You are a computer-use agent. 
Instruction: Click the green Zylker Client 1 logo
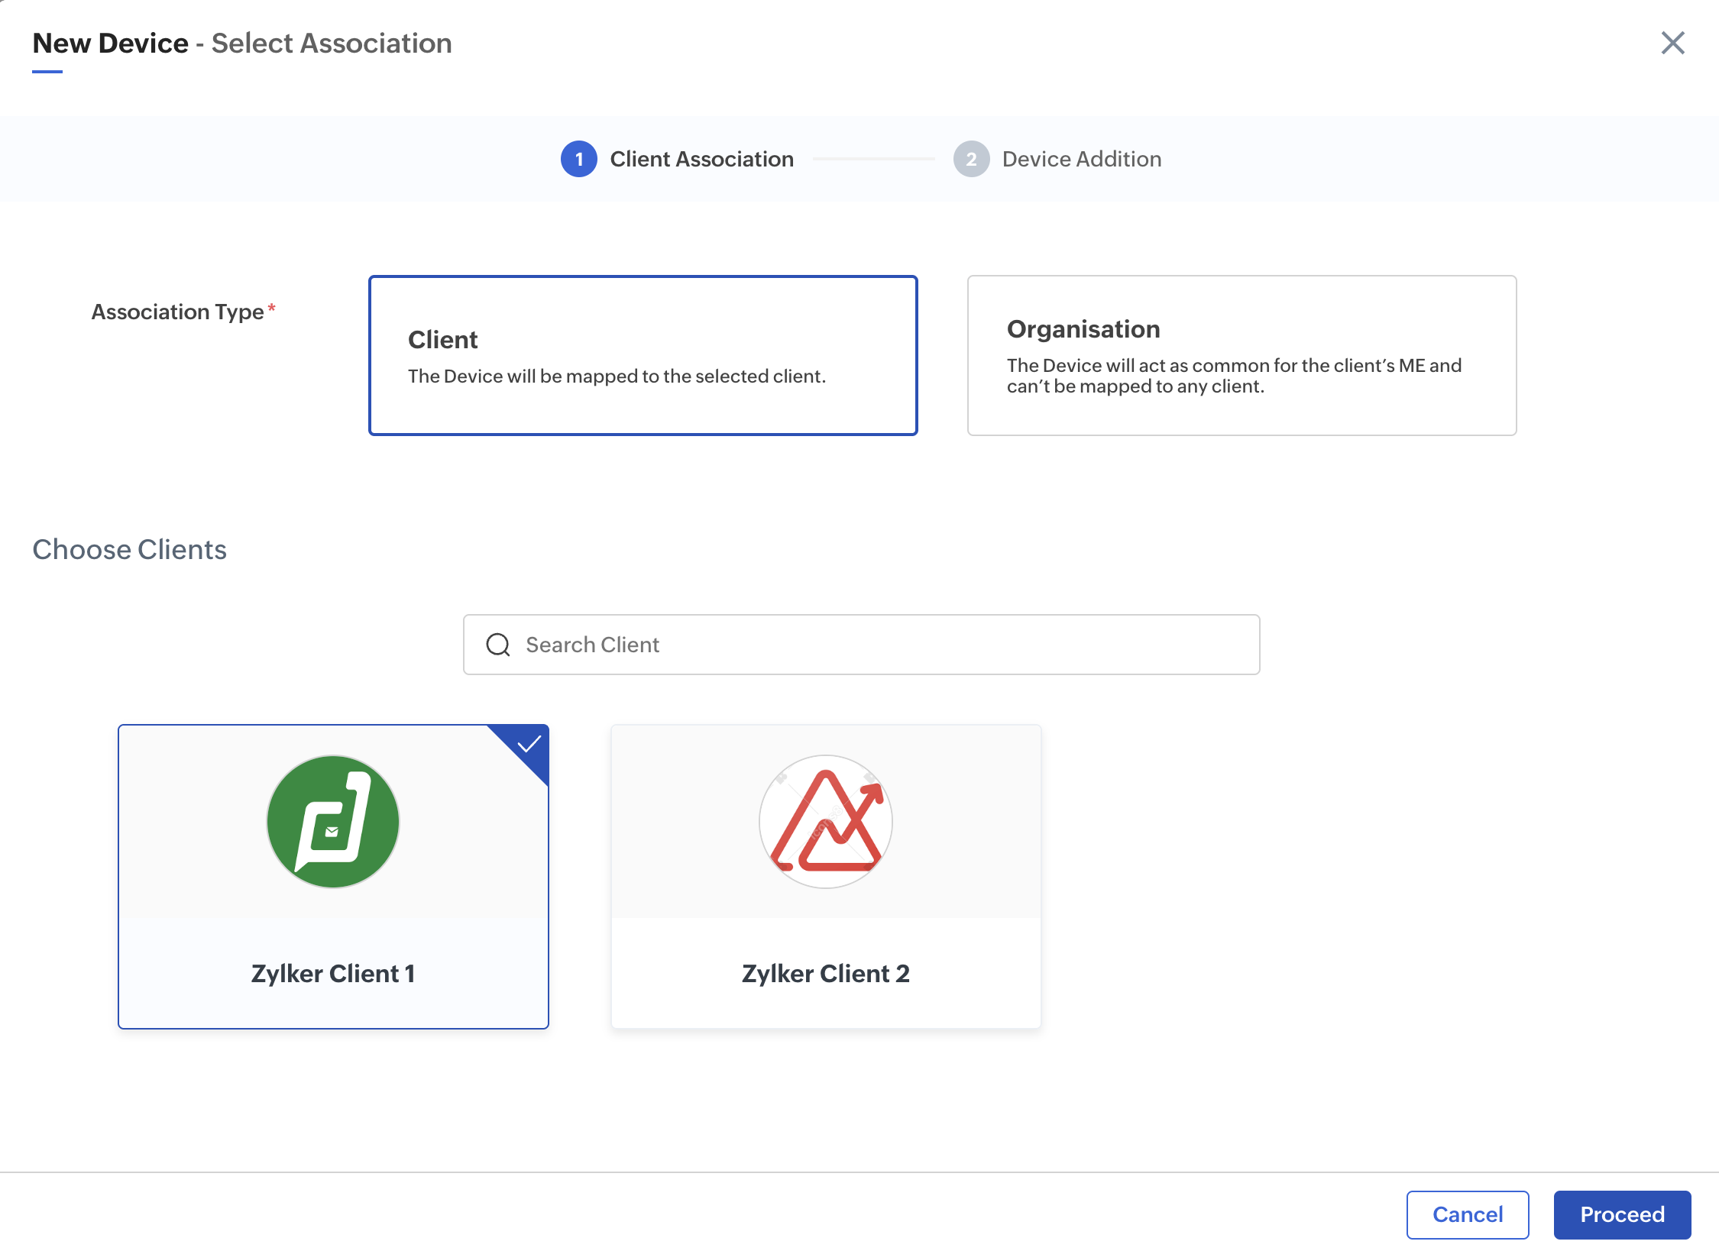click(x=333, y=821)
